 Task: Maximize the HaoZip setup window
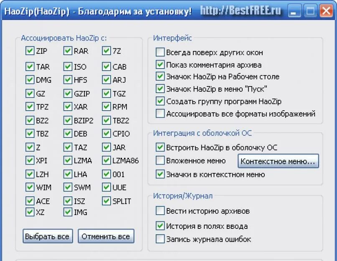click(x=310, y=10)
